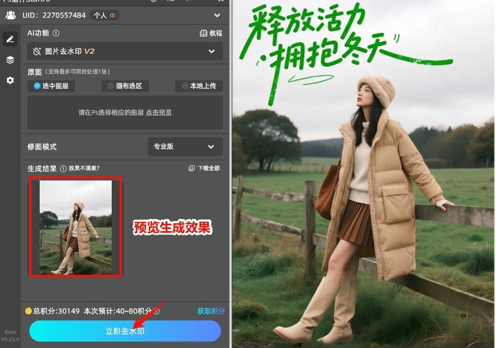Select the 选中图层 source option
The height and width of the screenshot is (348, 496).
(51, 86)
